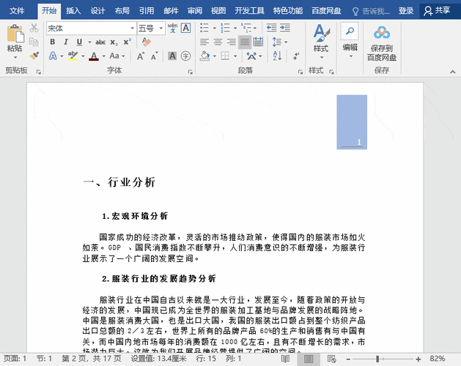Switch to print layout view
Screen dimensions: 461x366
coord(309,359)
